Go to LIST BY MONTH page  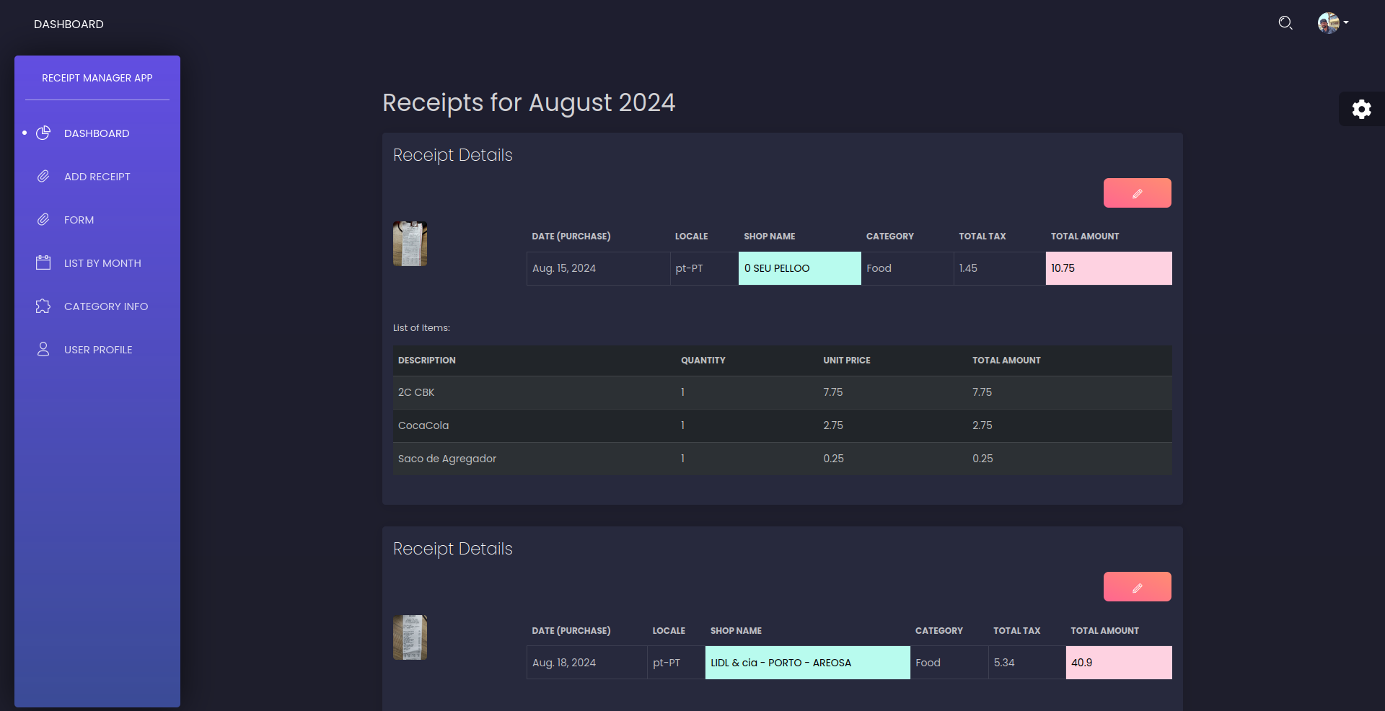[102, 263]
